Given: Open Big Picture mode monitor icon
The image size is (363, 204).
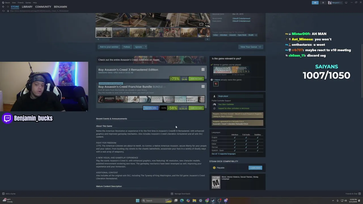Looking at the screenshot, I should 346,3.
